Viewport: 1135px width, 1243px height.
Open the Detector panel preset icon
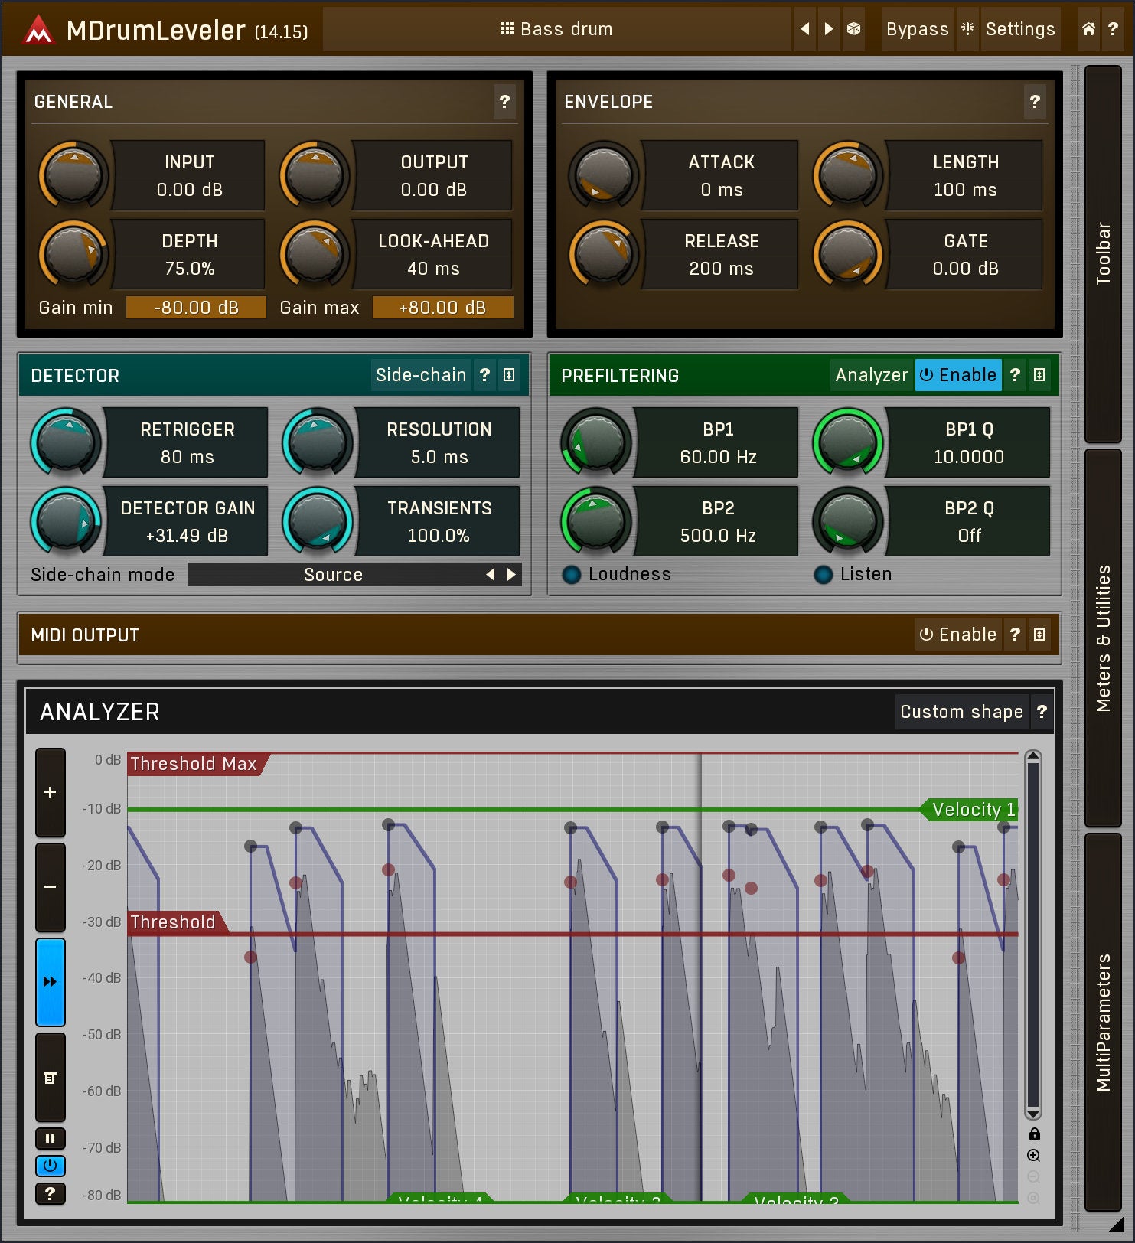[509, 375]
